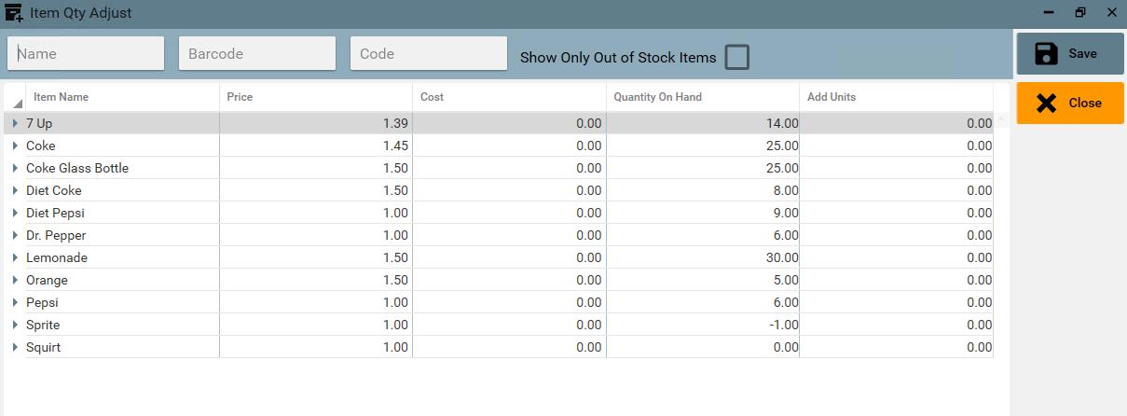Tick Show Only Out of Stock Items checkbox
Viewport: 1127px width, 416px height.
pos(737,57)
